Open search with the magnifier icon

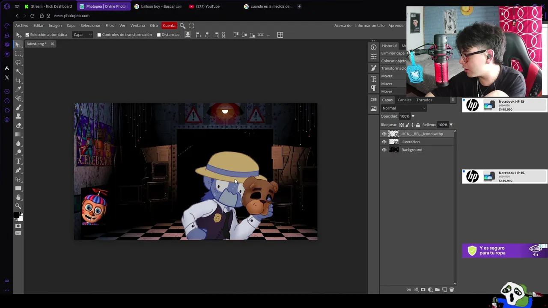coord(182,26)
